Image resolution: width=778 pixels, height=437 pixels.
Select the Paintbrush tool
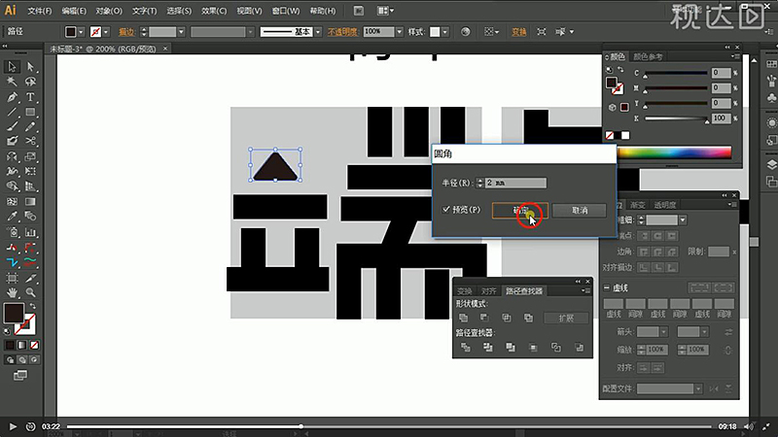click(12, 126)
